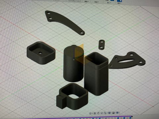Click the Look At icon in navigation bar
159x119 pixels.
95,113
